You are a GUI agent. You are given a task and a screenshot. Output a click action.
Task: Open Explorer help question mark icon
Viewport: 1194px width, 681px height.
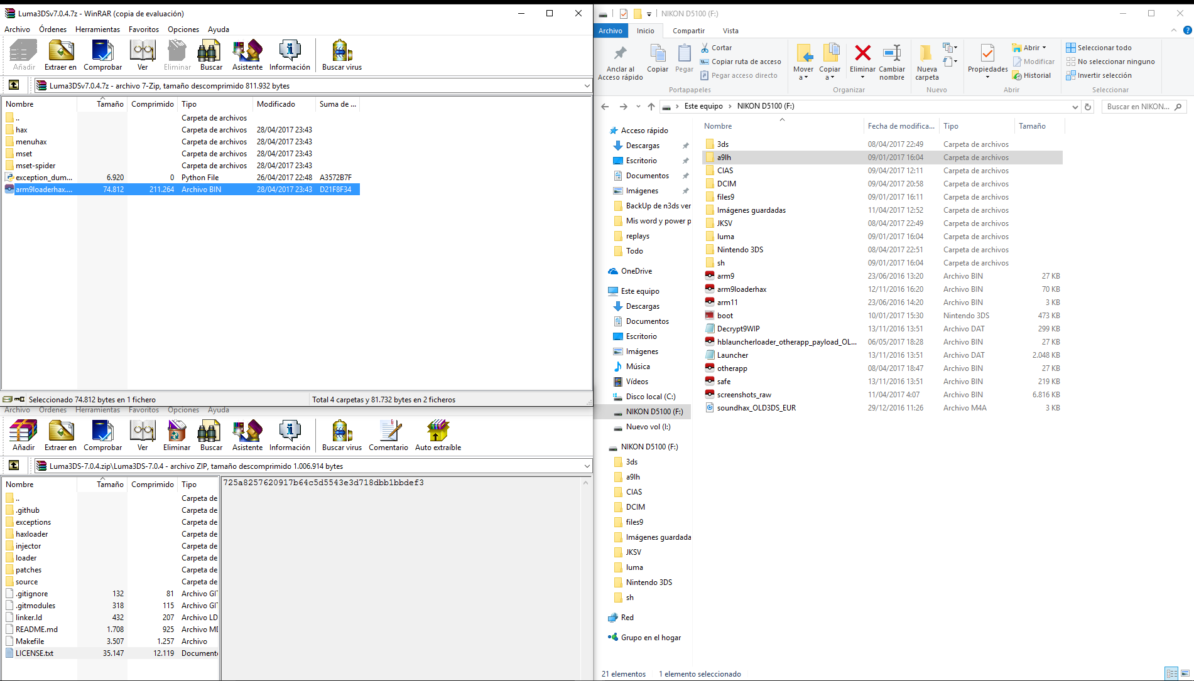1187,30
